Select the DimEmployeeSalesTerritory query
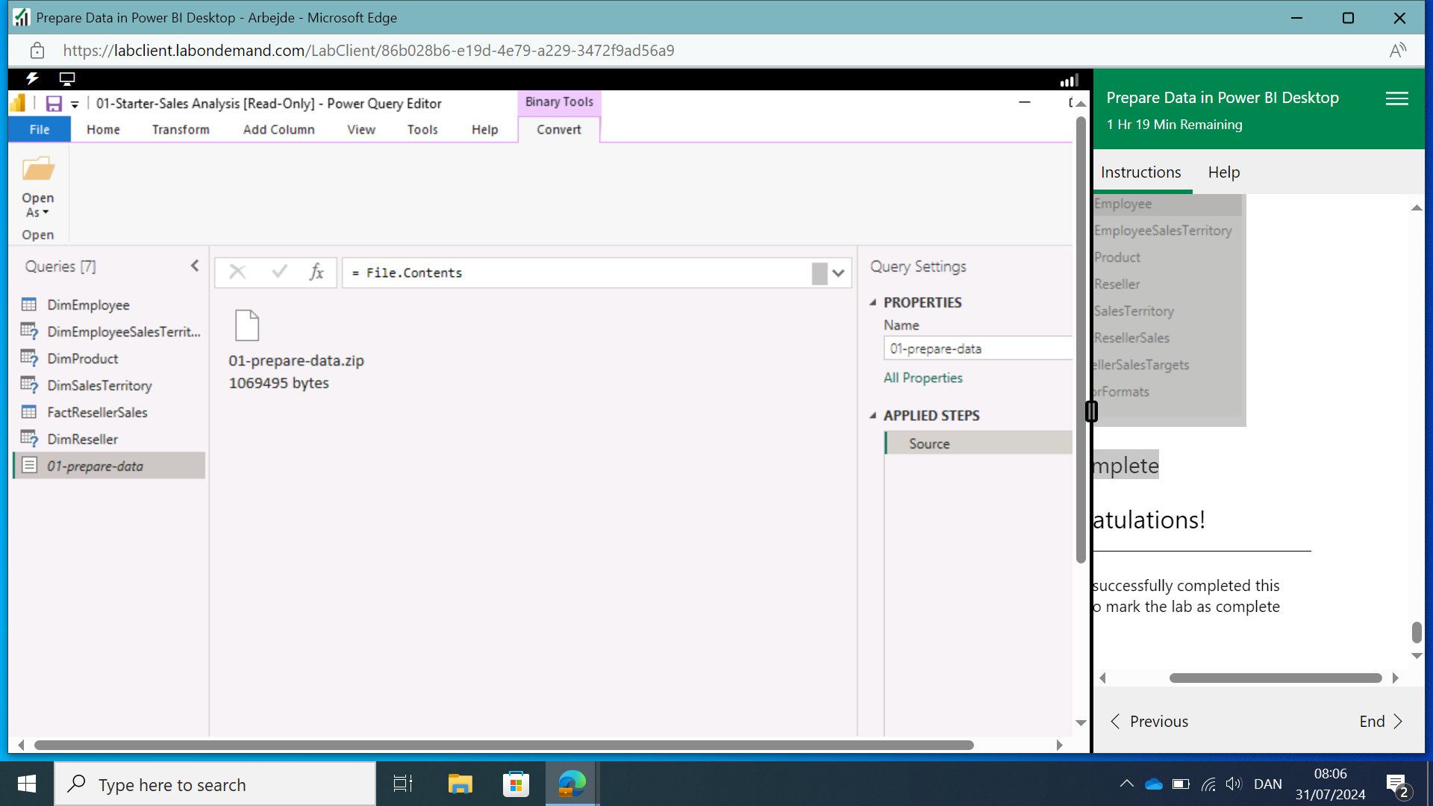The width and height of the screenshot is (1433, 806). click(109, 331)
